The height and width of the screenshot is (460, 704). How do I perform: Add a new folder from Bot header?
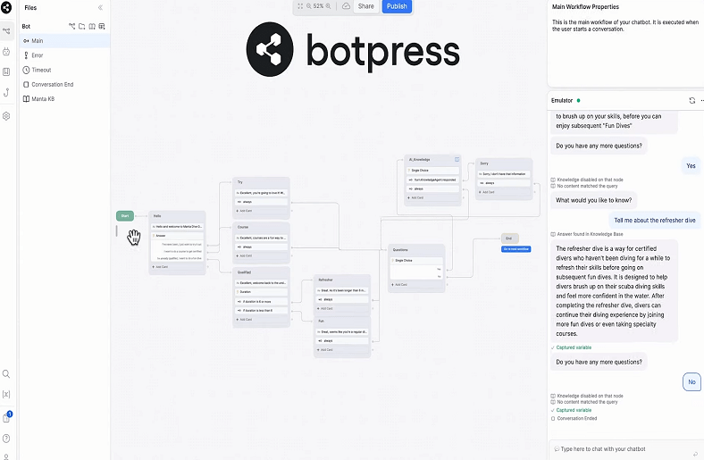(x=81, y=27)
